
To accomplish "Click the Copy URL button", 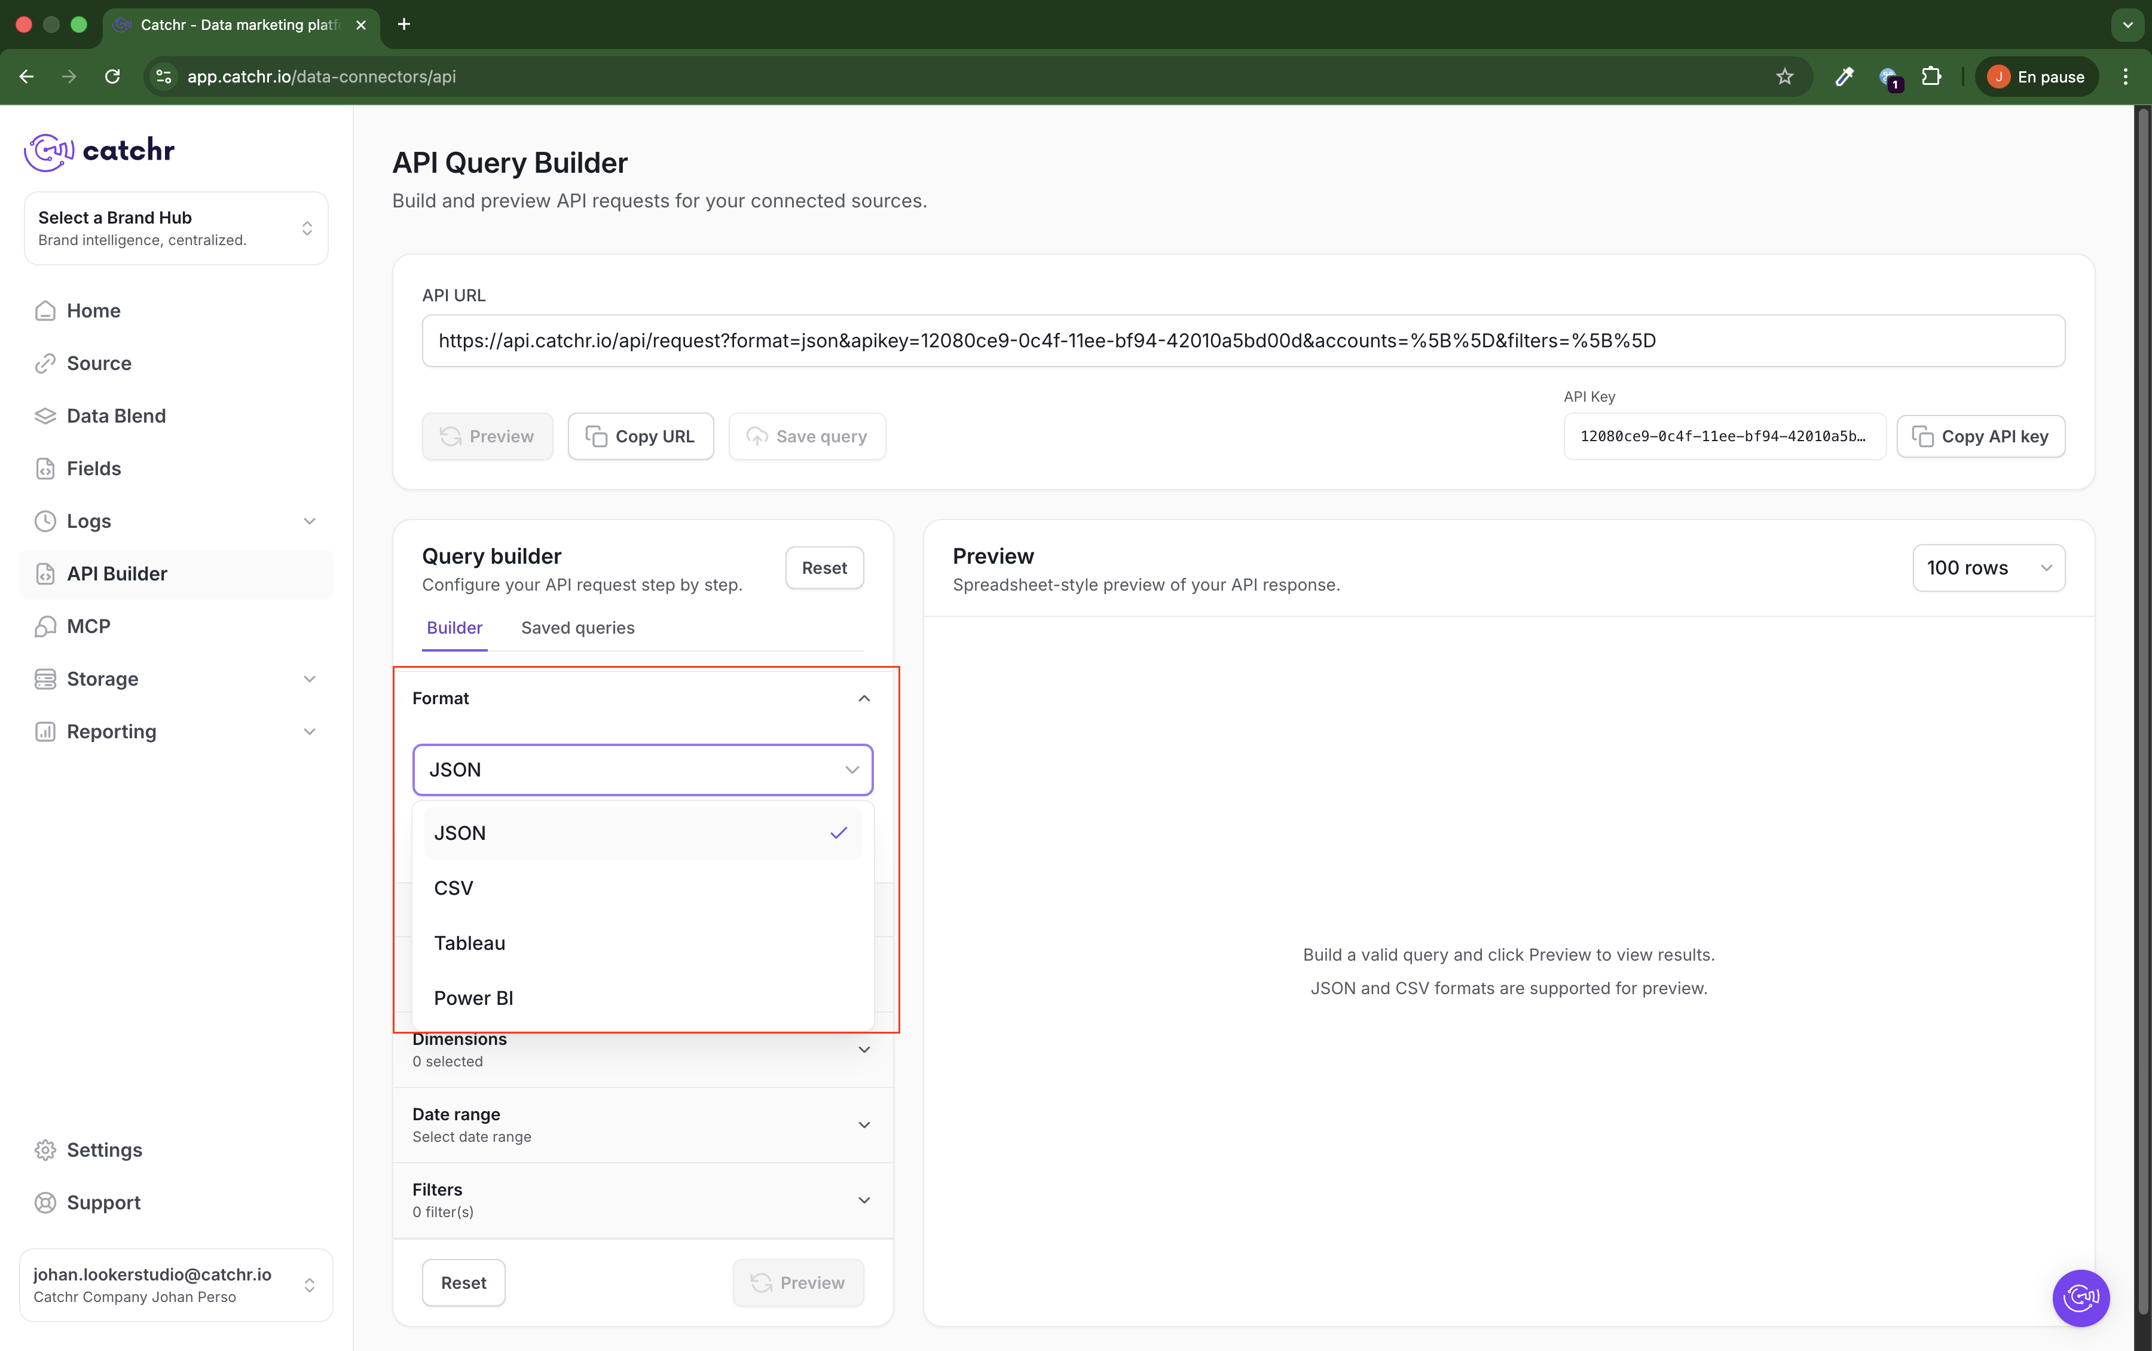I will 640,436.
